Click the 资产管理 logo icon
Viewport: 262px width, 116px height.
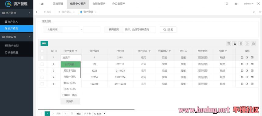click(8, 4)
